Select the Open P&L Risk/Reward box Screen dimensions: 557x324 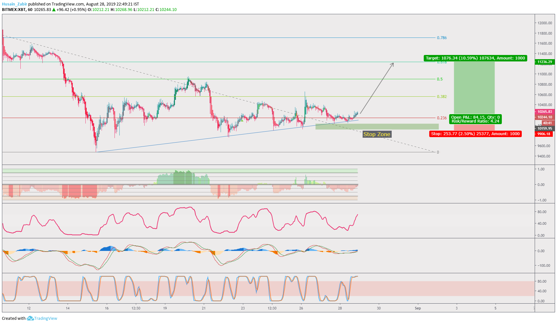(475, 119)
